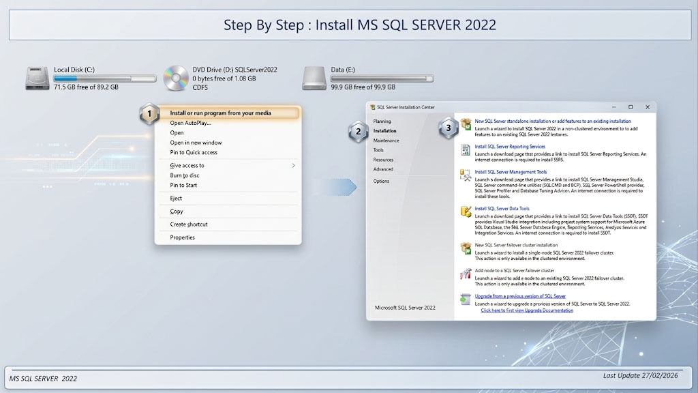Expand the Give access to submenu arrow
Screen dimensions: 698x393
[293, 165]
